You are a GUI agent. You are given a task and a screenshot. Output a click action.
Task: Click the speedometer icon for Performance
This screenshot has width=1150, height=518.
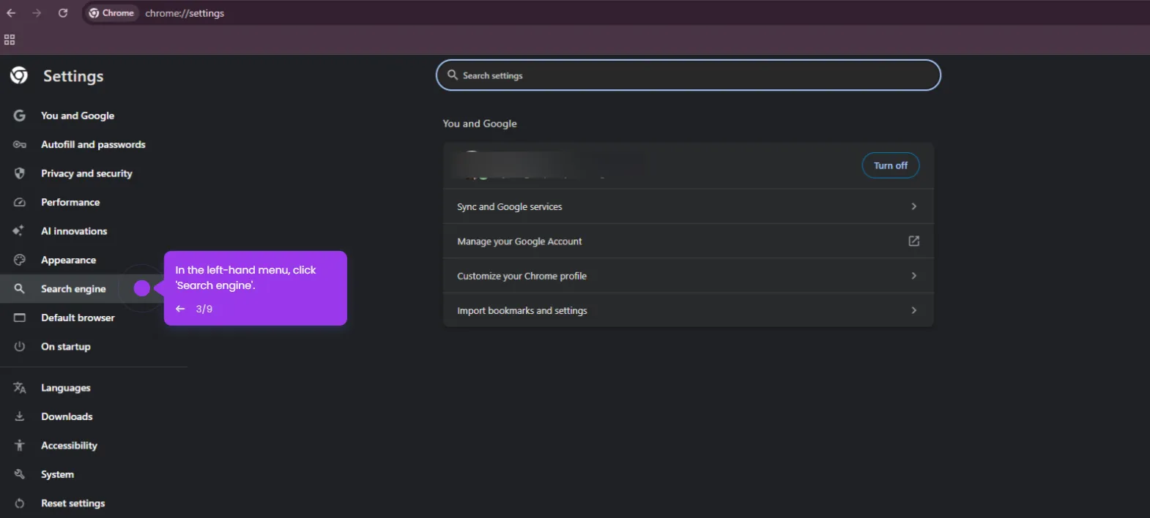[x=20, y=202]
